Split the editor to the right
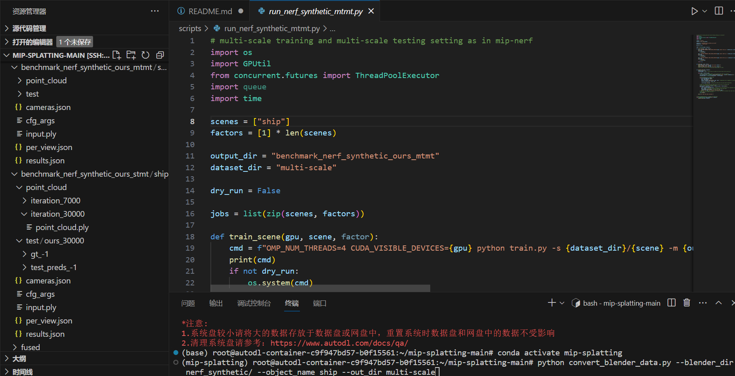 (x=719, y=11)
